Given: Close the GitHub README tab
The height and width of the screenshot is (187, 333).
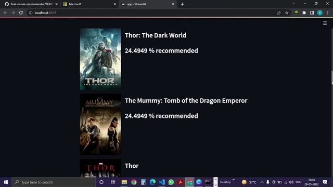Looking at the screenshot, I should pos(57,4).
